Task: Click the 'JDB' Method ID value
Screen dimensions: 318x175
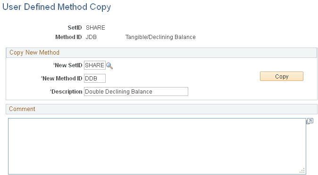Action: pos(91,37)
